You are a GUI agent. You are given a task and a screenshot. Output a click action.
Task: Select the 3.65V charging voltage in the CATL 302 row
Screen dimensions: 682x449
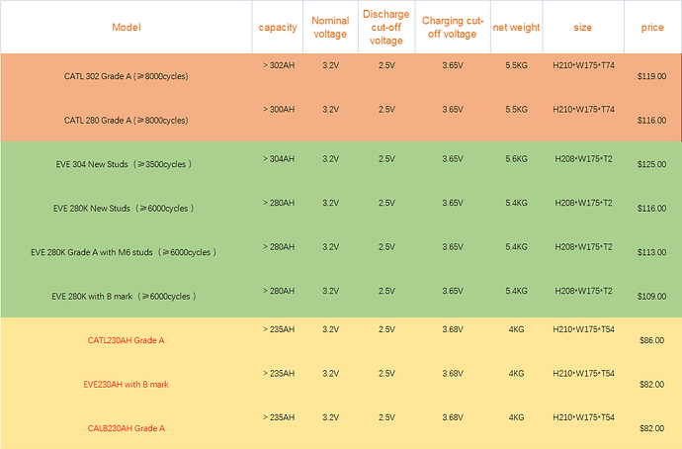point(453,65)
